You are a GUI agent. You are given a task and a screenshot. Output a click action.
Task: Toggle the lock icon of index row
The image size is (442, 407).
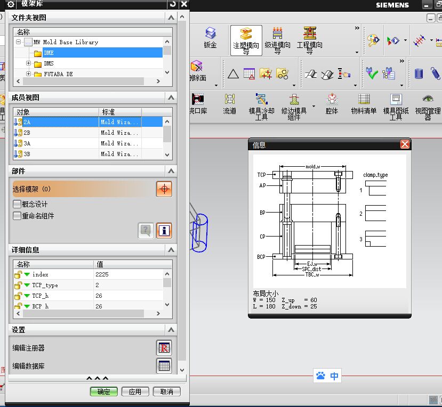18,274
